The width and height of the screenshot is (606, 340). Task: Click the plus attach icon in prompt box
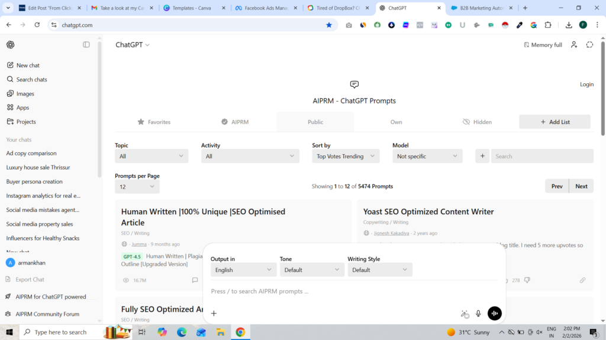(214, 313)
